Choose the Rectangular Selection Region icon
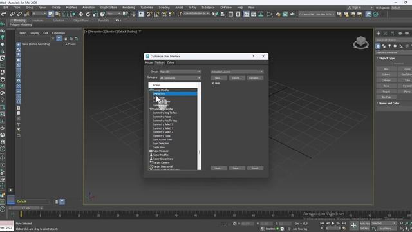Screen dimensions: 412x232 [x=65, y=14]
